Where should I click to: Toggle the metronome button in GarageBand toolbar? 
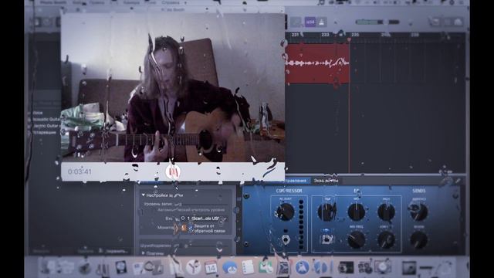coord(321,22)
